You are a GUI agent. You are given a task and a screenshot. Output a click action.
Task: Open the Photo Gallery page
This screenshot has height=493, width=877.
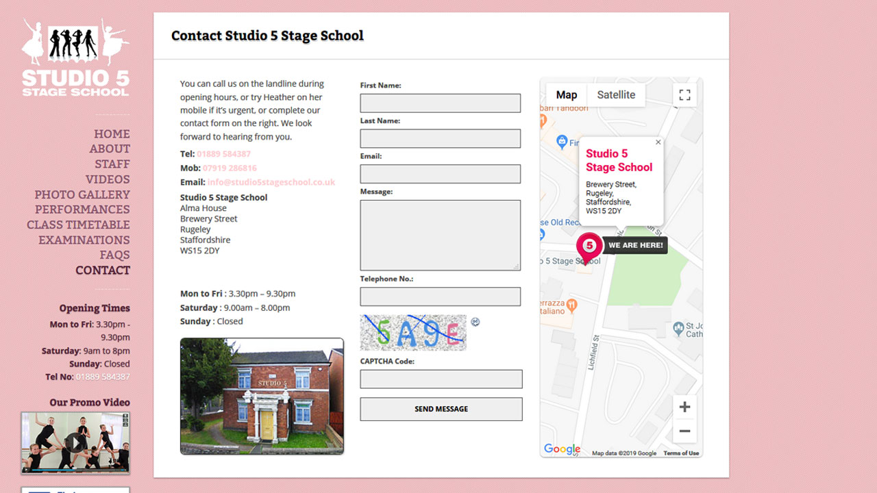[82, 194]
